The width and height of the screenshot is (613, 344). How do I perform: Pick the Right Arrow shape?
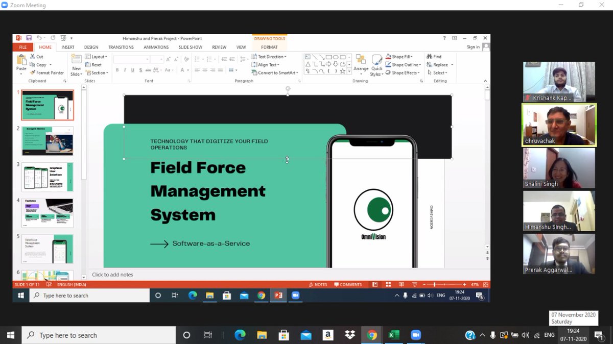click(x=329, y=64)
